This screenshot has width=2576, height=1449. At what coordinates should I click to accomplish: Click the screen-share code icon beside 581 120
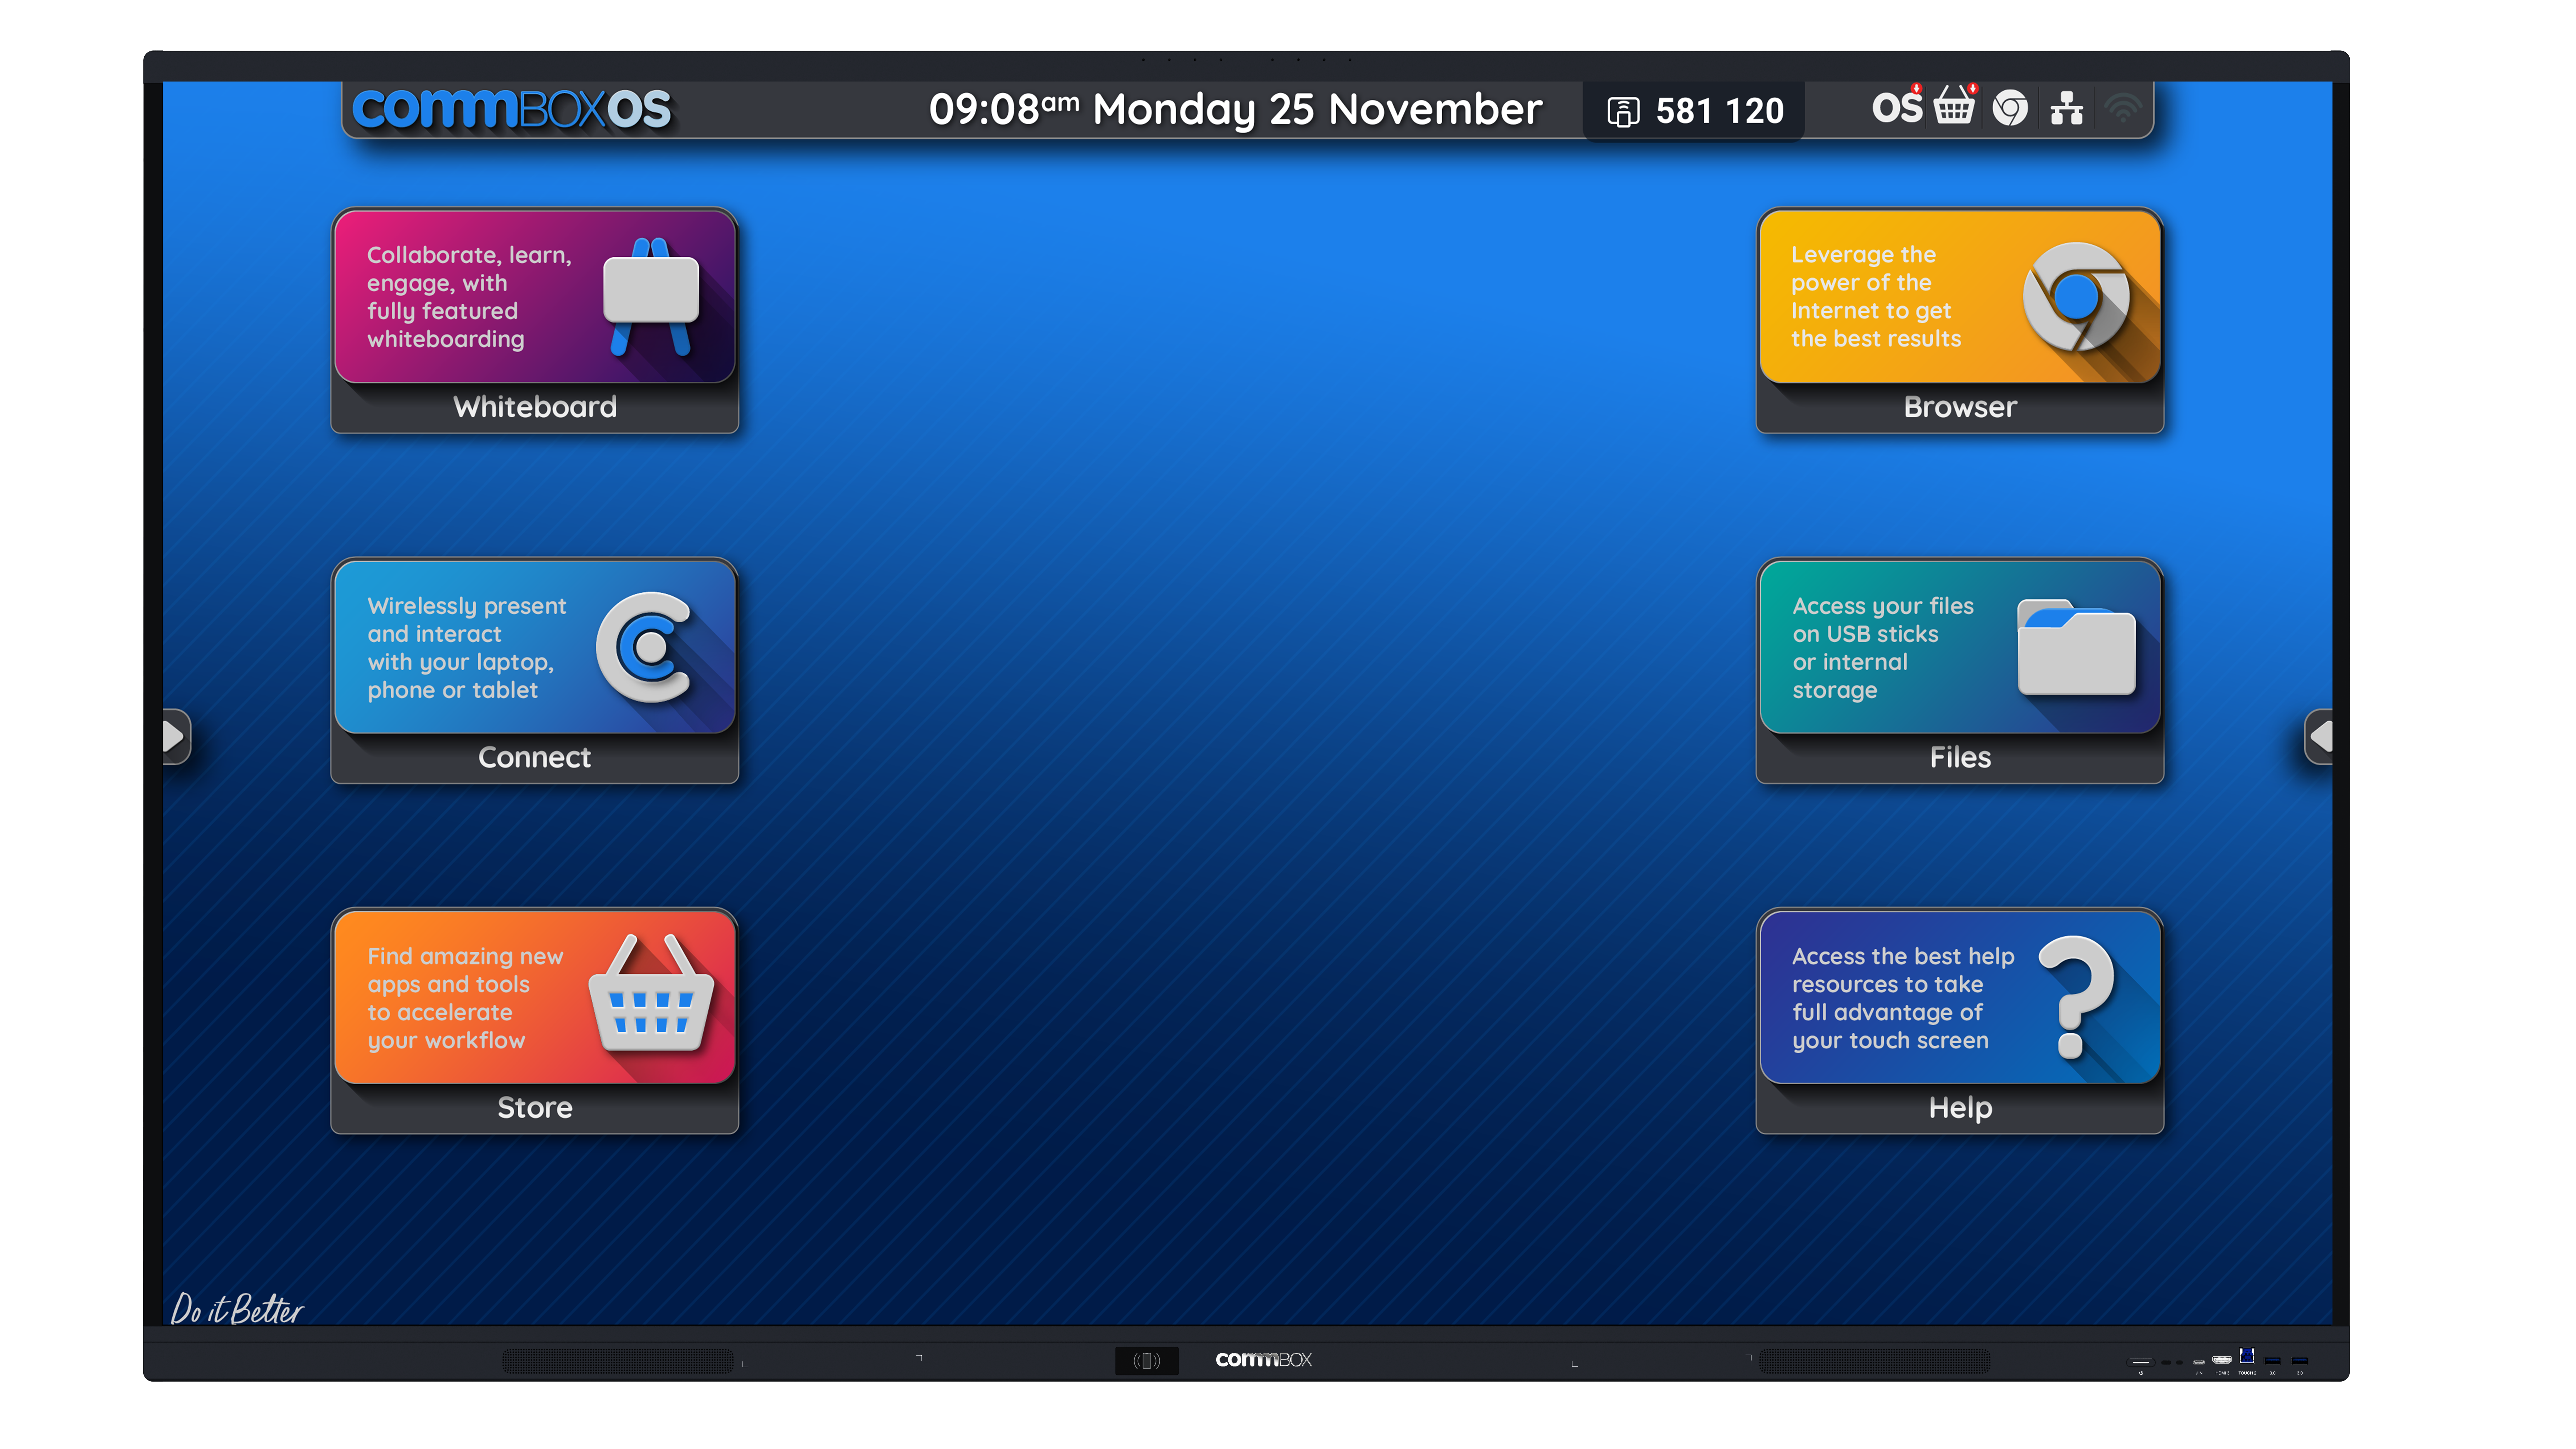(x=1623, y=111)
